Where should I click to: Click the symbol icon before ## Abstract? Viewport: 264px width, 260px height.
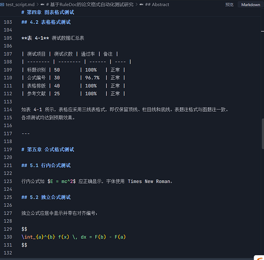(x=142, y=5)
